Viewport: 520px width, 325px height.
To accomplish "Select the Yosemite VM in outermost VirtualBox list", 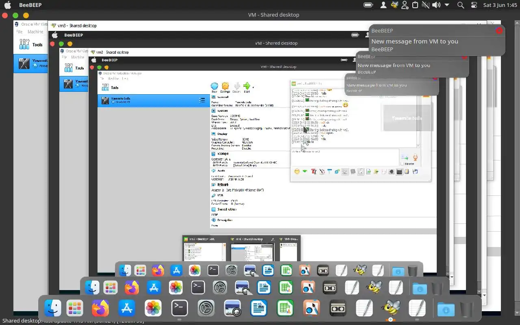I will click(x=30, y=63).
